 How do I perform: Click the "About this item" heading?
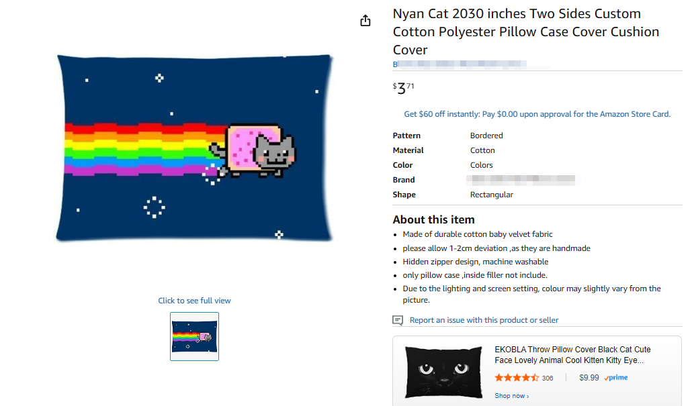click(x=433, y=219)
